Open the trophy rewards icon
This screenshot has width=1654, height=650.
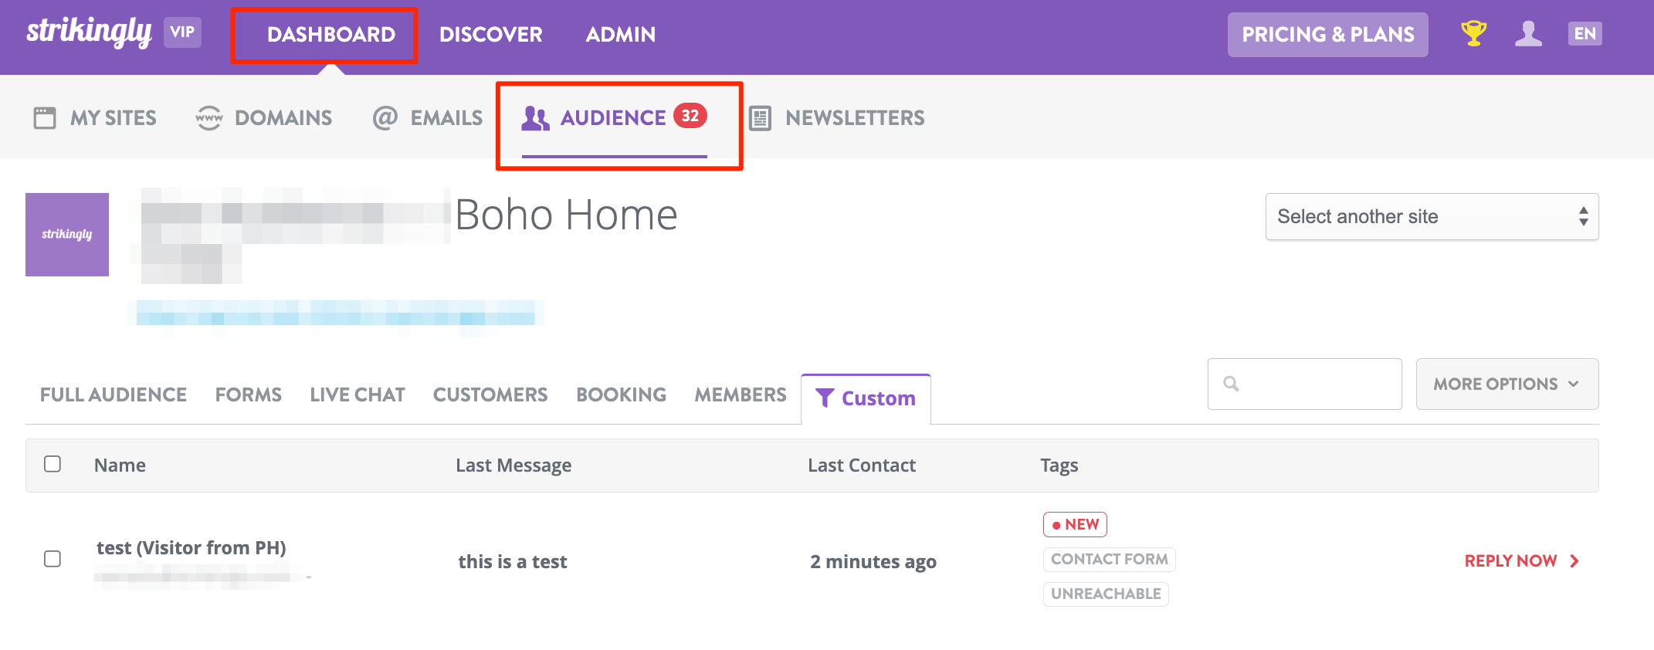1473,33
